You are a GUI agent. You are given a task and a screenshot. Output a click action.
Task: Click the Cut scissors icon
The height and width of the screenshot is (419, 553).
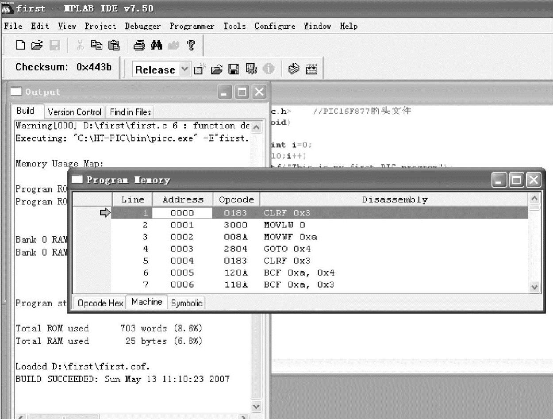(80, 45)
